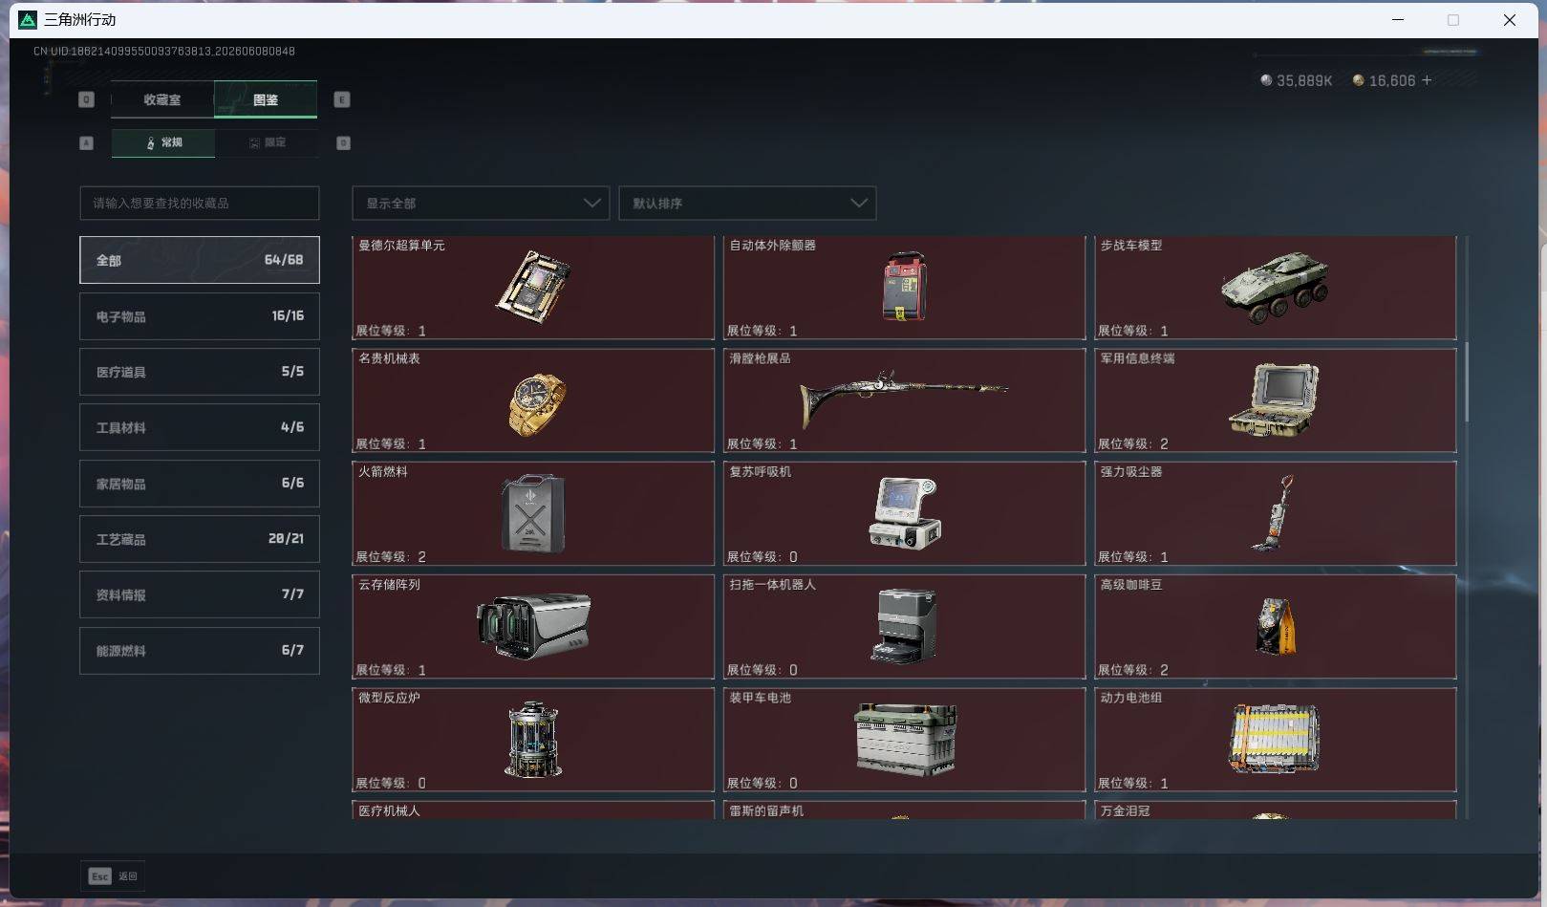Click the 万金泪冠 card title

click(x=1125, y=810)
